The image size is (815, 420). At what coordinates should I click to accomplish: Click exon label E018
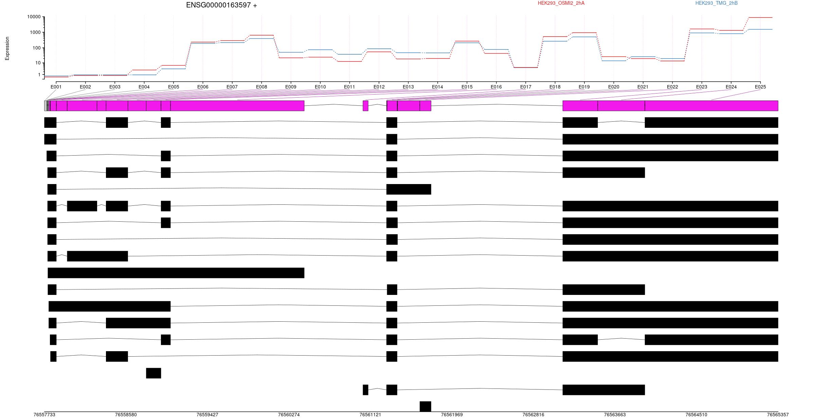555,87
